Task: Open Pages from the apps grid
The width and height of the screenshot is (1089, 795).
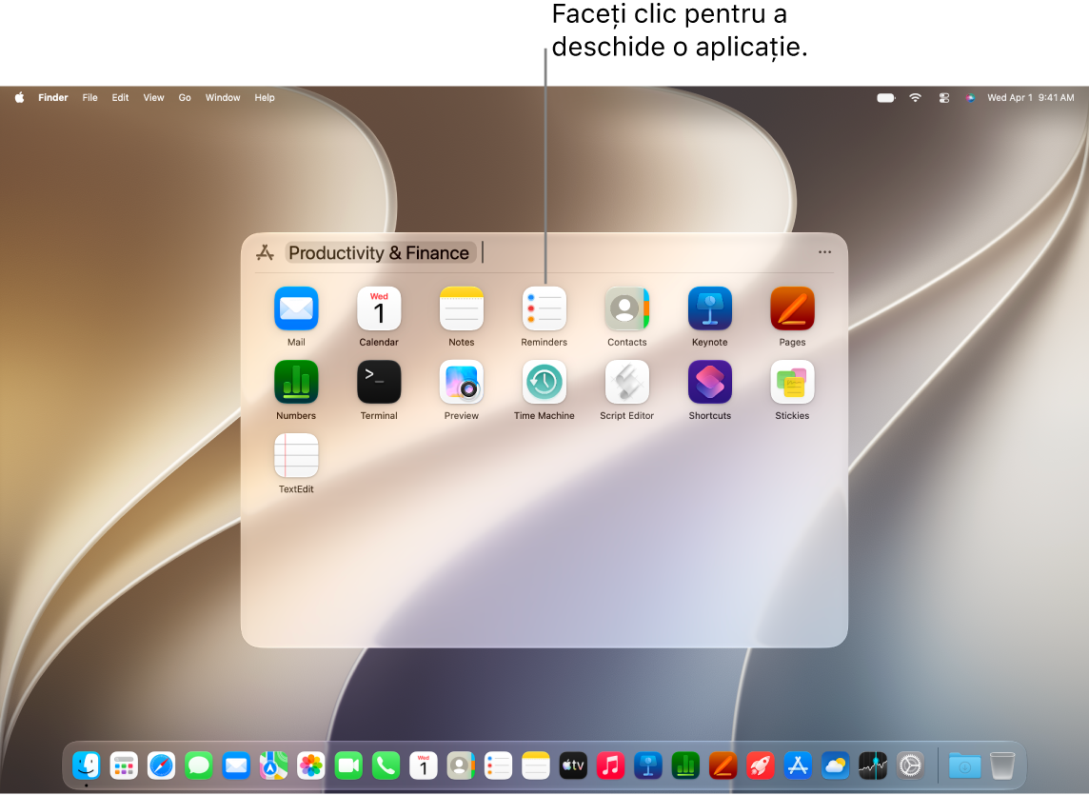Action: click(792, 308)
